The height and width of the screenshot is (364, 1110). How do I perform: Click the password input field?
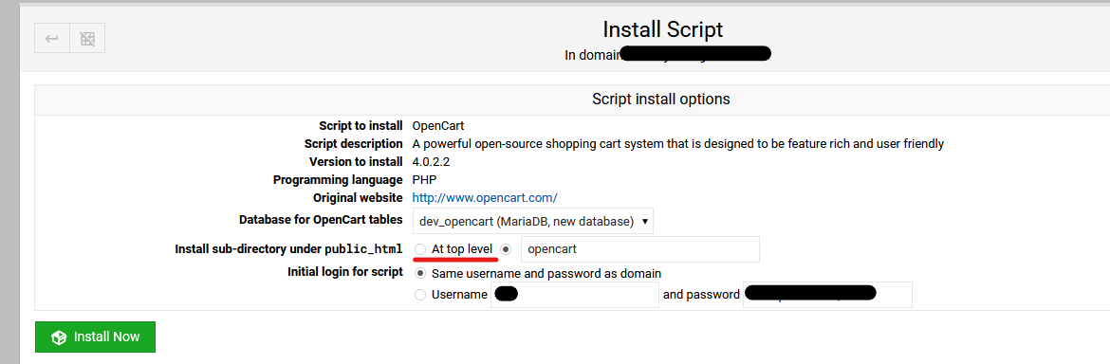(827, 295)
